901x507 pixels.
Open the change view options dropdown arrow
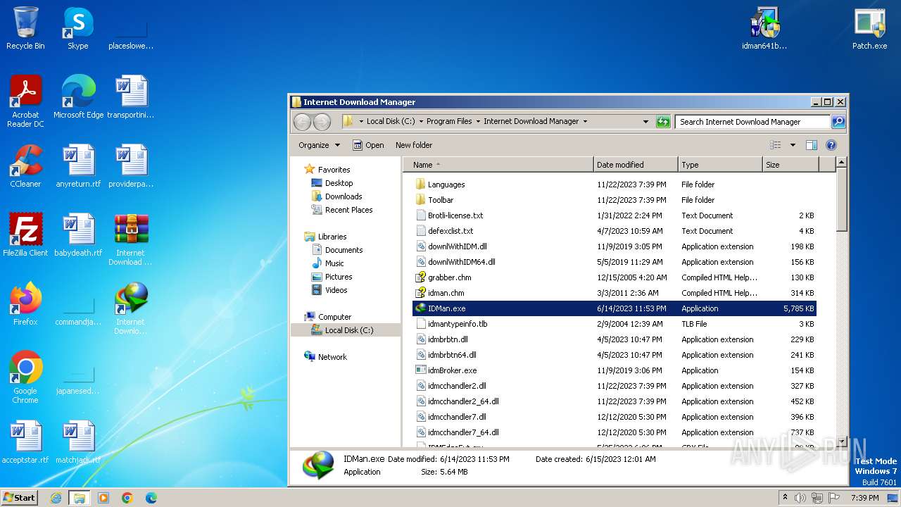[793, 145]
